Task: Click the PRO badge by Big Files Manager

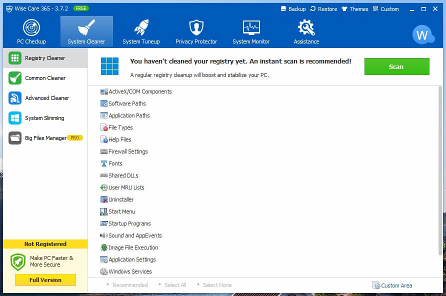Action: [75, 138]
